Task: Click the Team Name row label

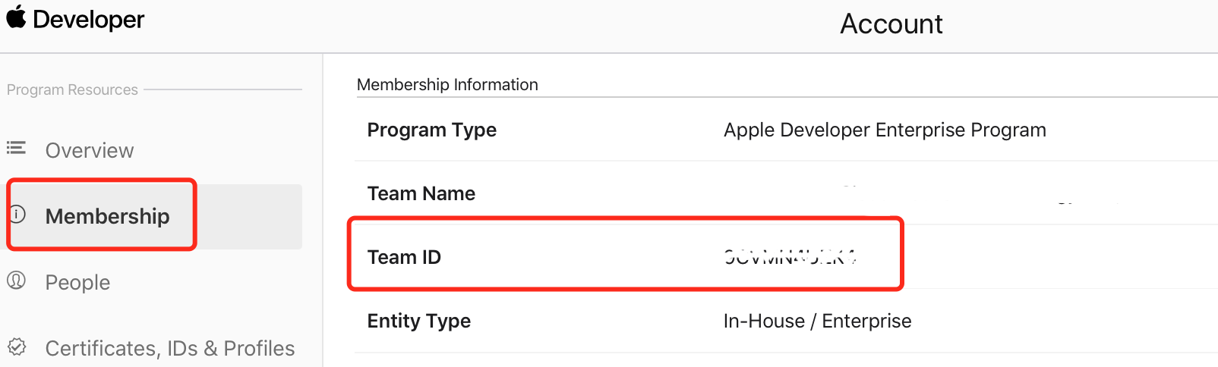Action: (421, 193)
